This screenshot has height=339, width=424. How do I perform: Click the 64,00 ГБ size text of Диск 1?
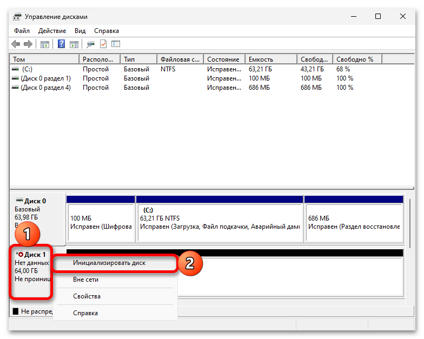click(x=26, y=271)
